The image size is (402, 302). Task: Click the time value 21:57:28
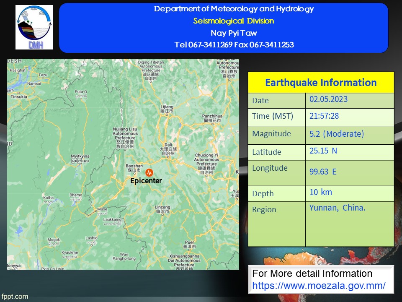pos(324,116)
